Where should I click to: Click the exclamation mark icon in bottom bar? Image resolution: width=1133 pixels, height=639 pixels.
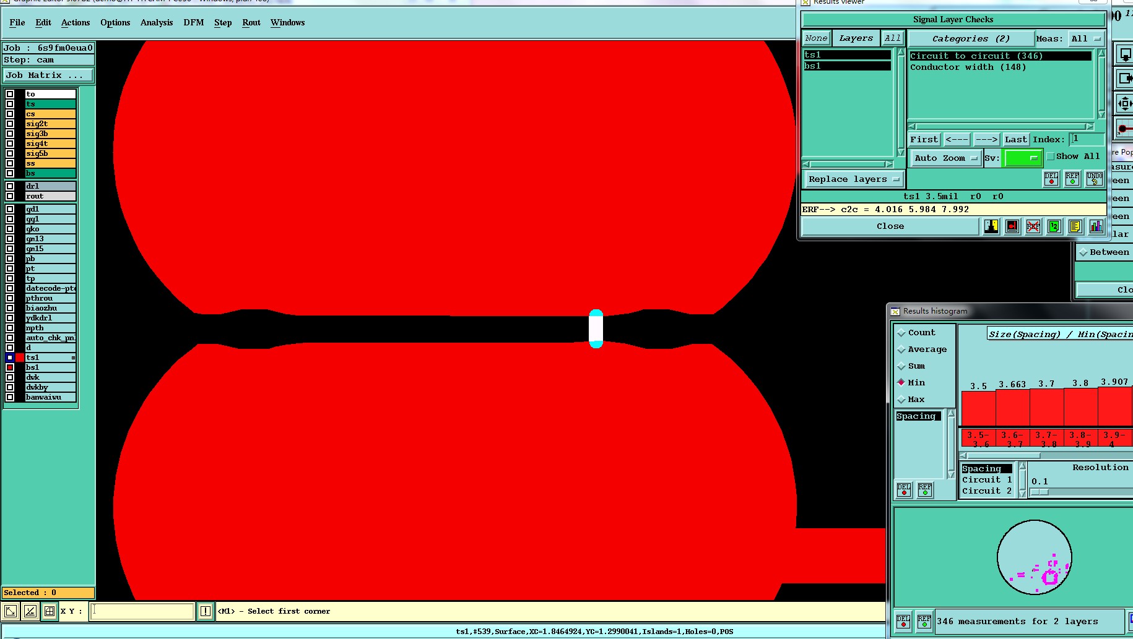(206, 611)
